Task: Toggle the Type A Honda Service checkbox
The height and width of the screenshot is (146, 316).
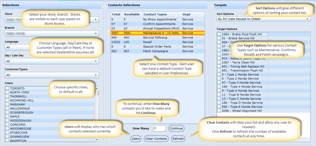Action: click(x=219, y=91)
